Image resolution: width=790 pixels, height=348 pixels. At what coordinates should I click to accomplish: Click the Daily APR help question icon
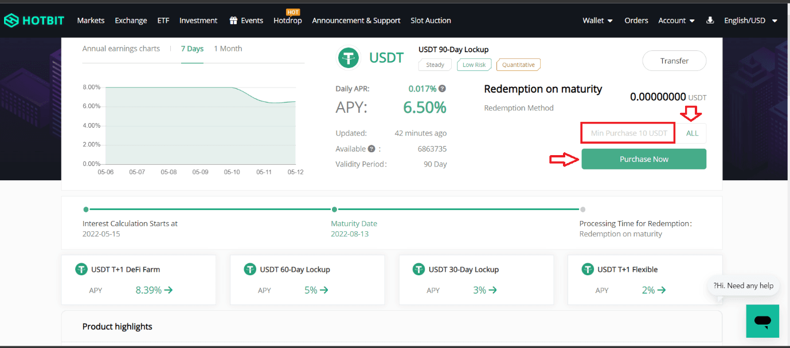pos(442,89)
